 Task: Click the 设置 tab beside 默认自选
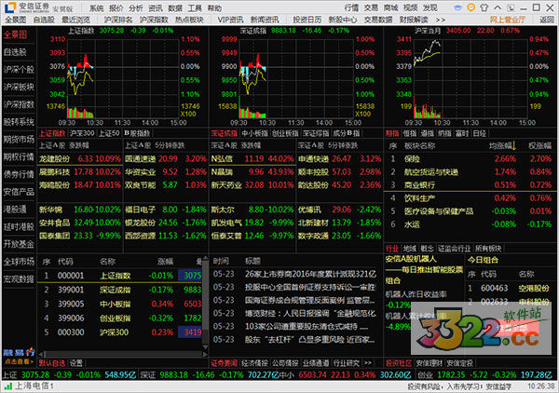click(x=76, y=363)
